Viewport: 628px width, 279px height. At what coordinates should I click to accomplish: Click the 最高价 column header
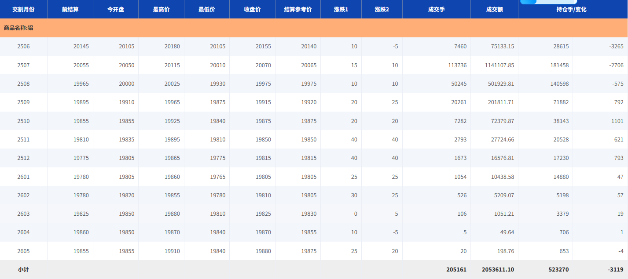pos(161,9)
